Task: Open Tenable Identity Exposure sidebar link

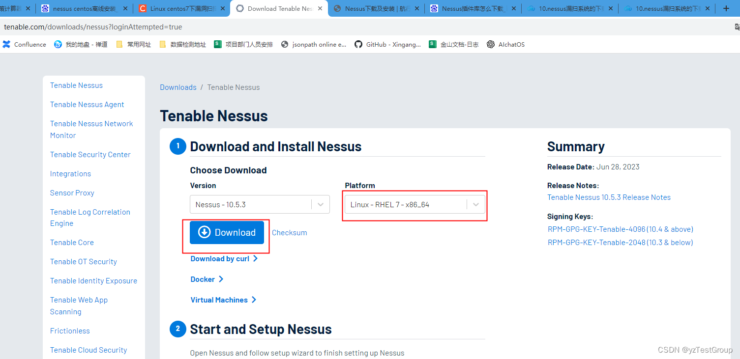Action: [93, 281]
